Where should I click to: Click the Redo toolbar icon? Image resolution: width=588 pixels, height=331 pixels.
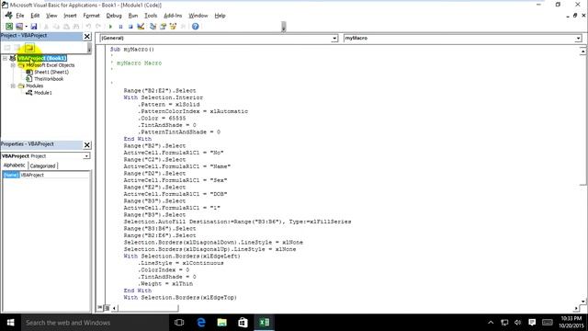tap(98, 27)
